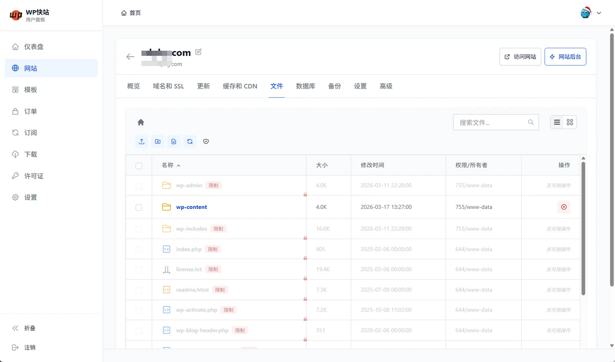Open the user avatar dropdown menu
Screen dimensions: 615x362
coord(590,13)
